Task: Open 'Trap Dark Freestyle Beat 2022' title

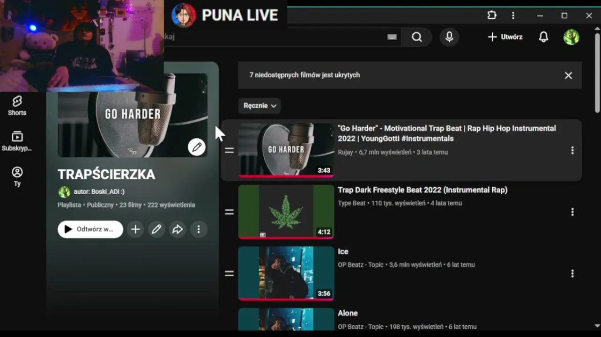Action: (x=423, y=190)
